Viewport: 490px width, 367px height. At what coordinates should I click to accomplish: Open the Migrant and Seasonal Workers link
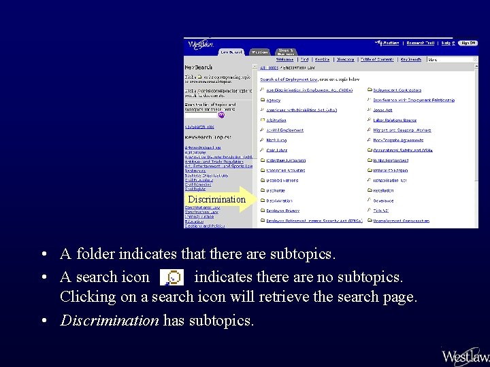[402, 130]
